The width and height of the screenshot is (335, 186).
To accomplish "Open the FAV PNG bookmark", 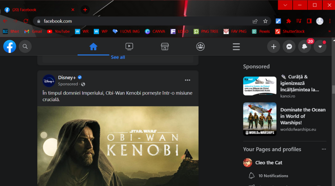I will 235,31.
